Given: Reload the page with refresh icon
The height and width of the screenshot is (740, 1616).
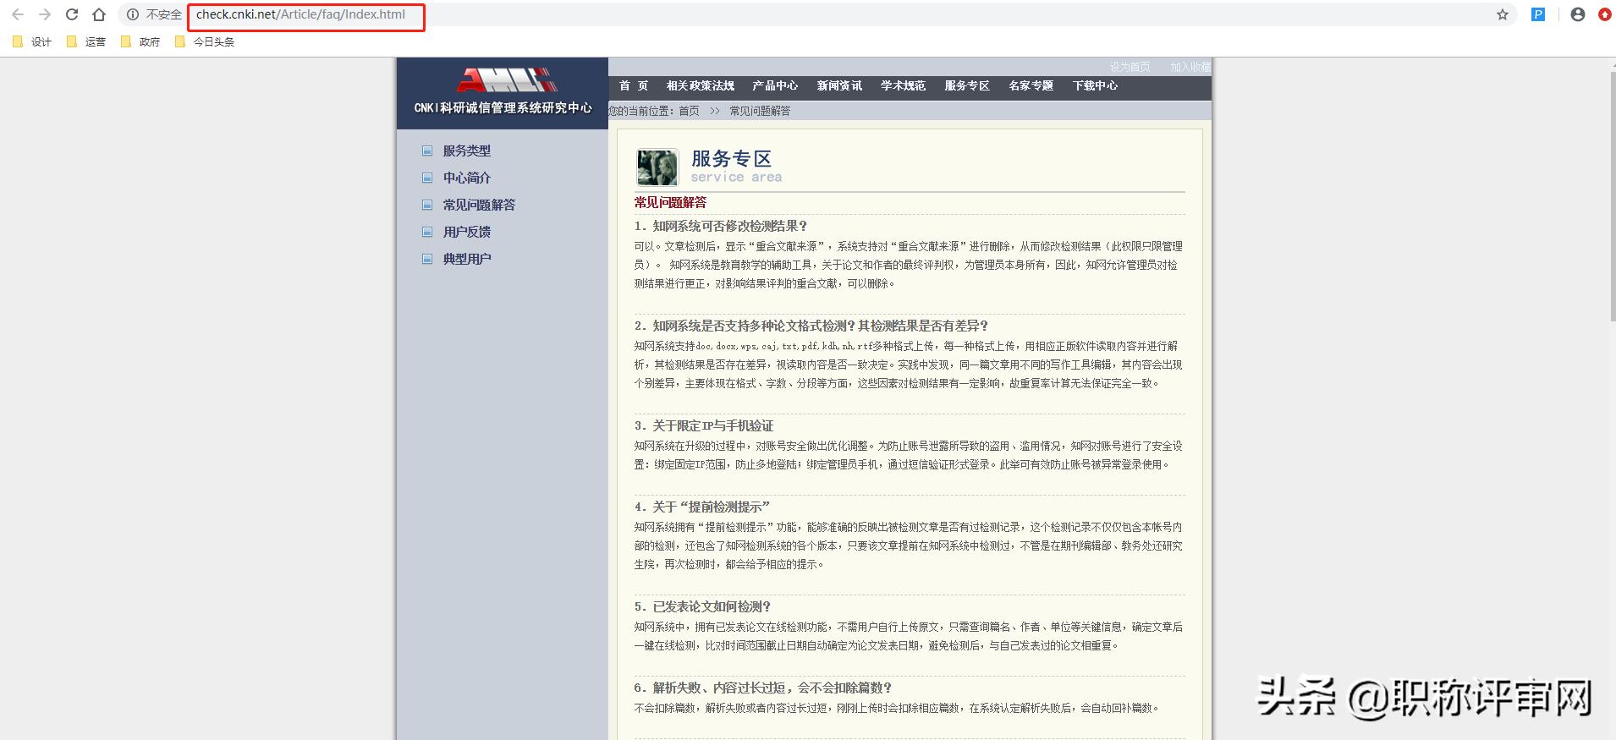Looking at the screenshot, I should pos(72,14).
